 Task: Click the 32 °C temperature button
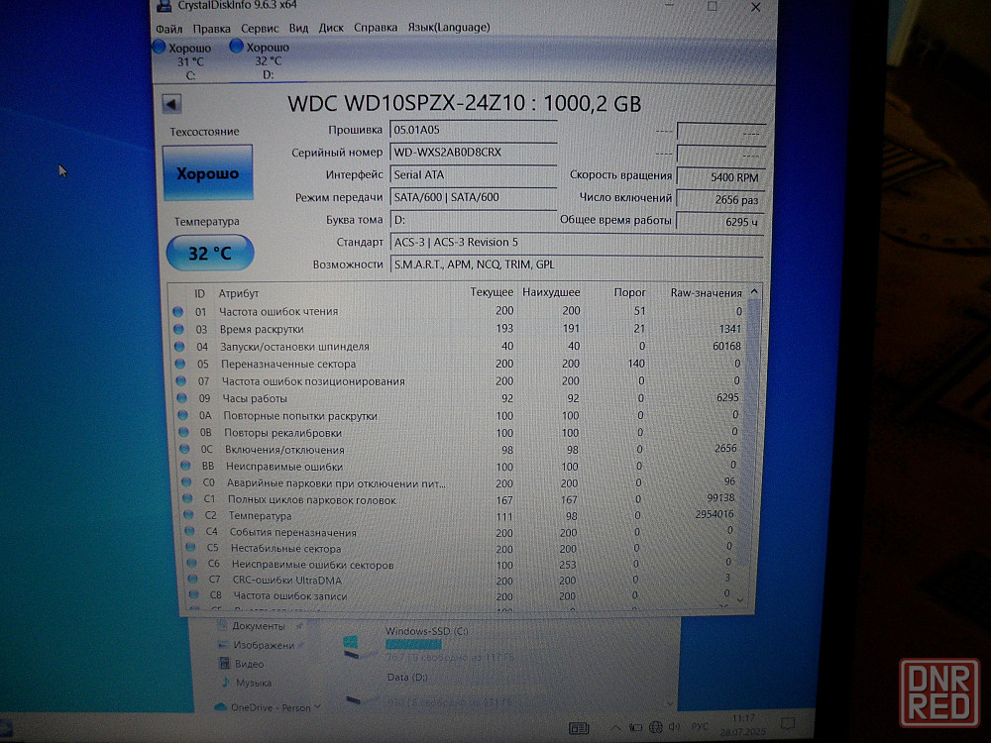(210, 253)
